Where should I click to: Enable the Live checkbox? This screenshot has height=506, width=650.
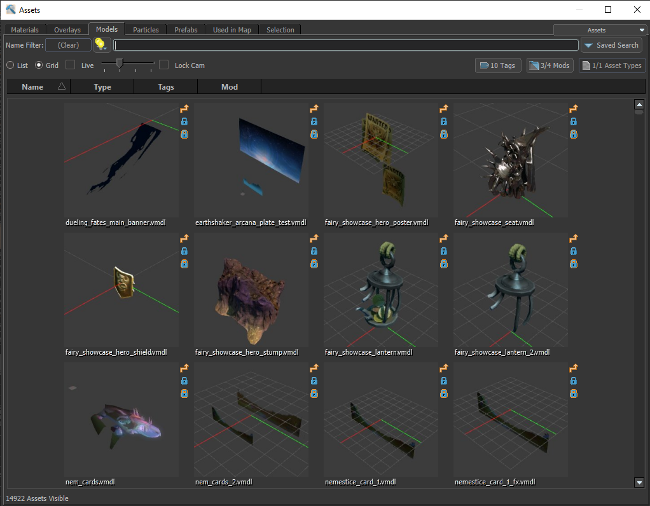pos(71,65)
